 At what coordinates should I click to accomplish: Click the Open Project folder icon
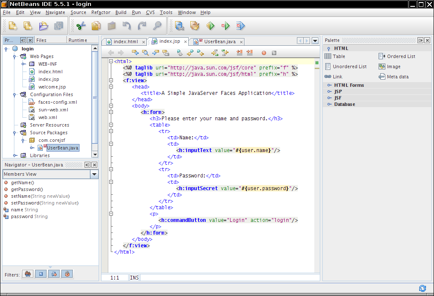[44, 26]
